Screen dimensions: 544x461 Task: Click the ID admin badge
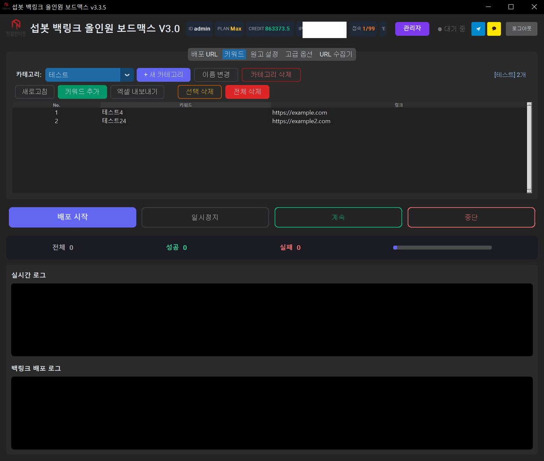(199, 29)
